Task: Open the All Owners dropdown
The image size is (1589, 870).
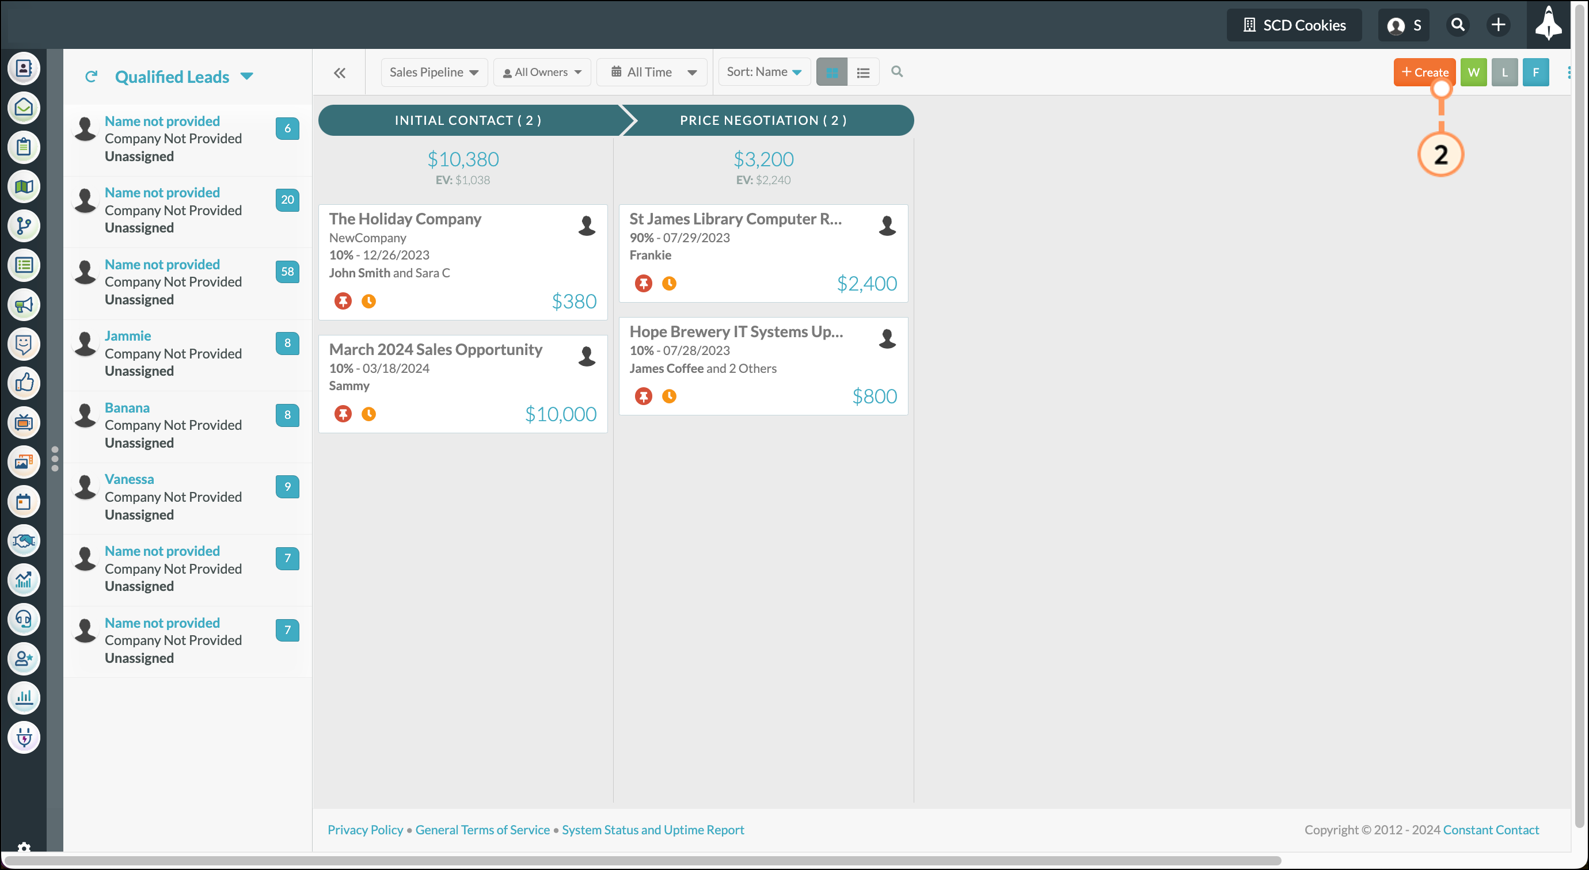Action: tap(542, 72)
